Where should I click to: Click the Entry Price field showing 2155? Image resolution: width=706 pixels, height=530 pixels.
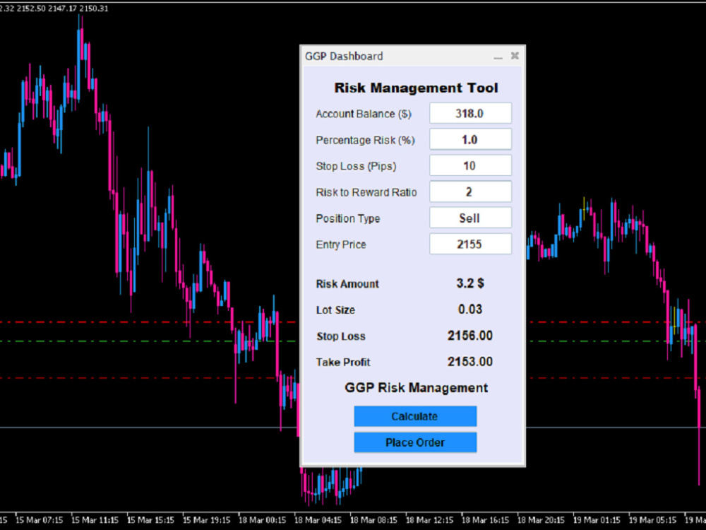pyautogui.click(x=470, y=244)
